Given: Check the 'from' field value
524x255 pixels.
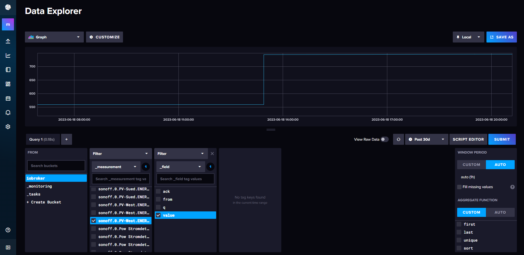Looking at the screenshot, I should coord(158,199).
